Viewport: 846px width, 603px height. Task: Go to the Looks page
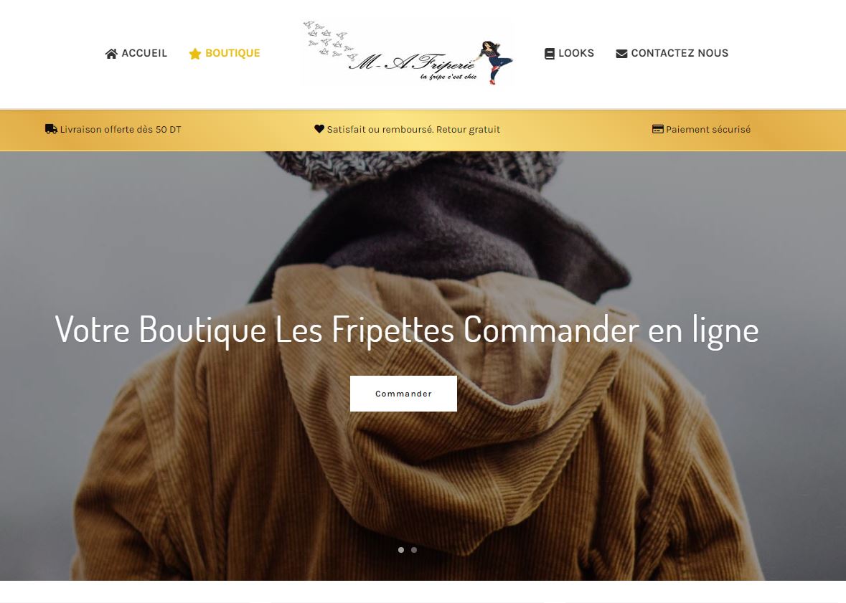[x=576, y=53]
